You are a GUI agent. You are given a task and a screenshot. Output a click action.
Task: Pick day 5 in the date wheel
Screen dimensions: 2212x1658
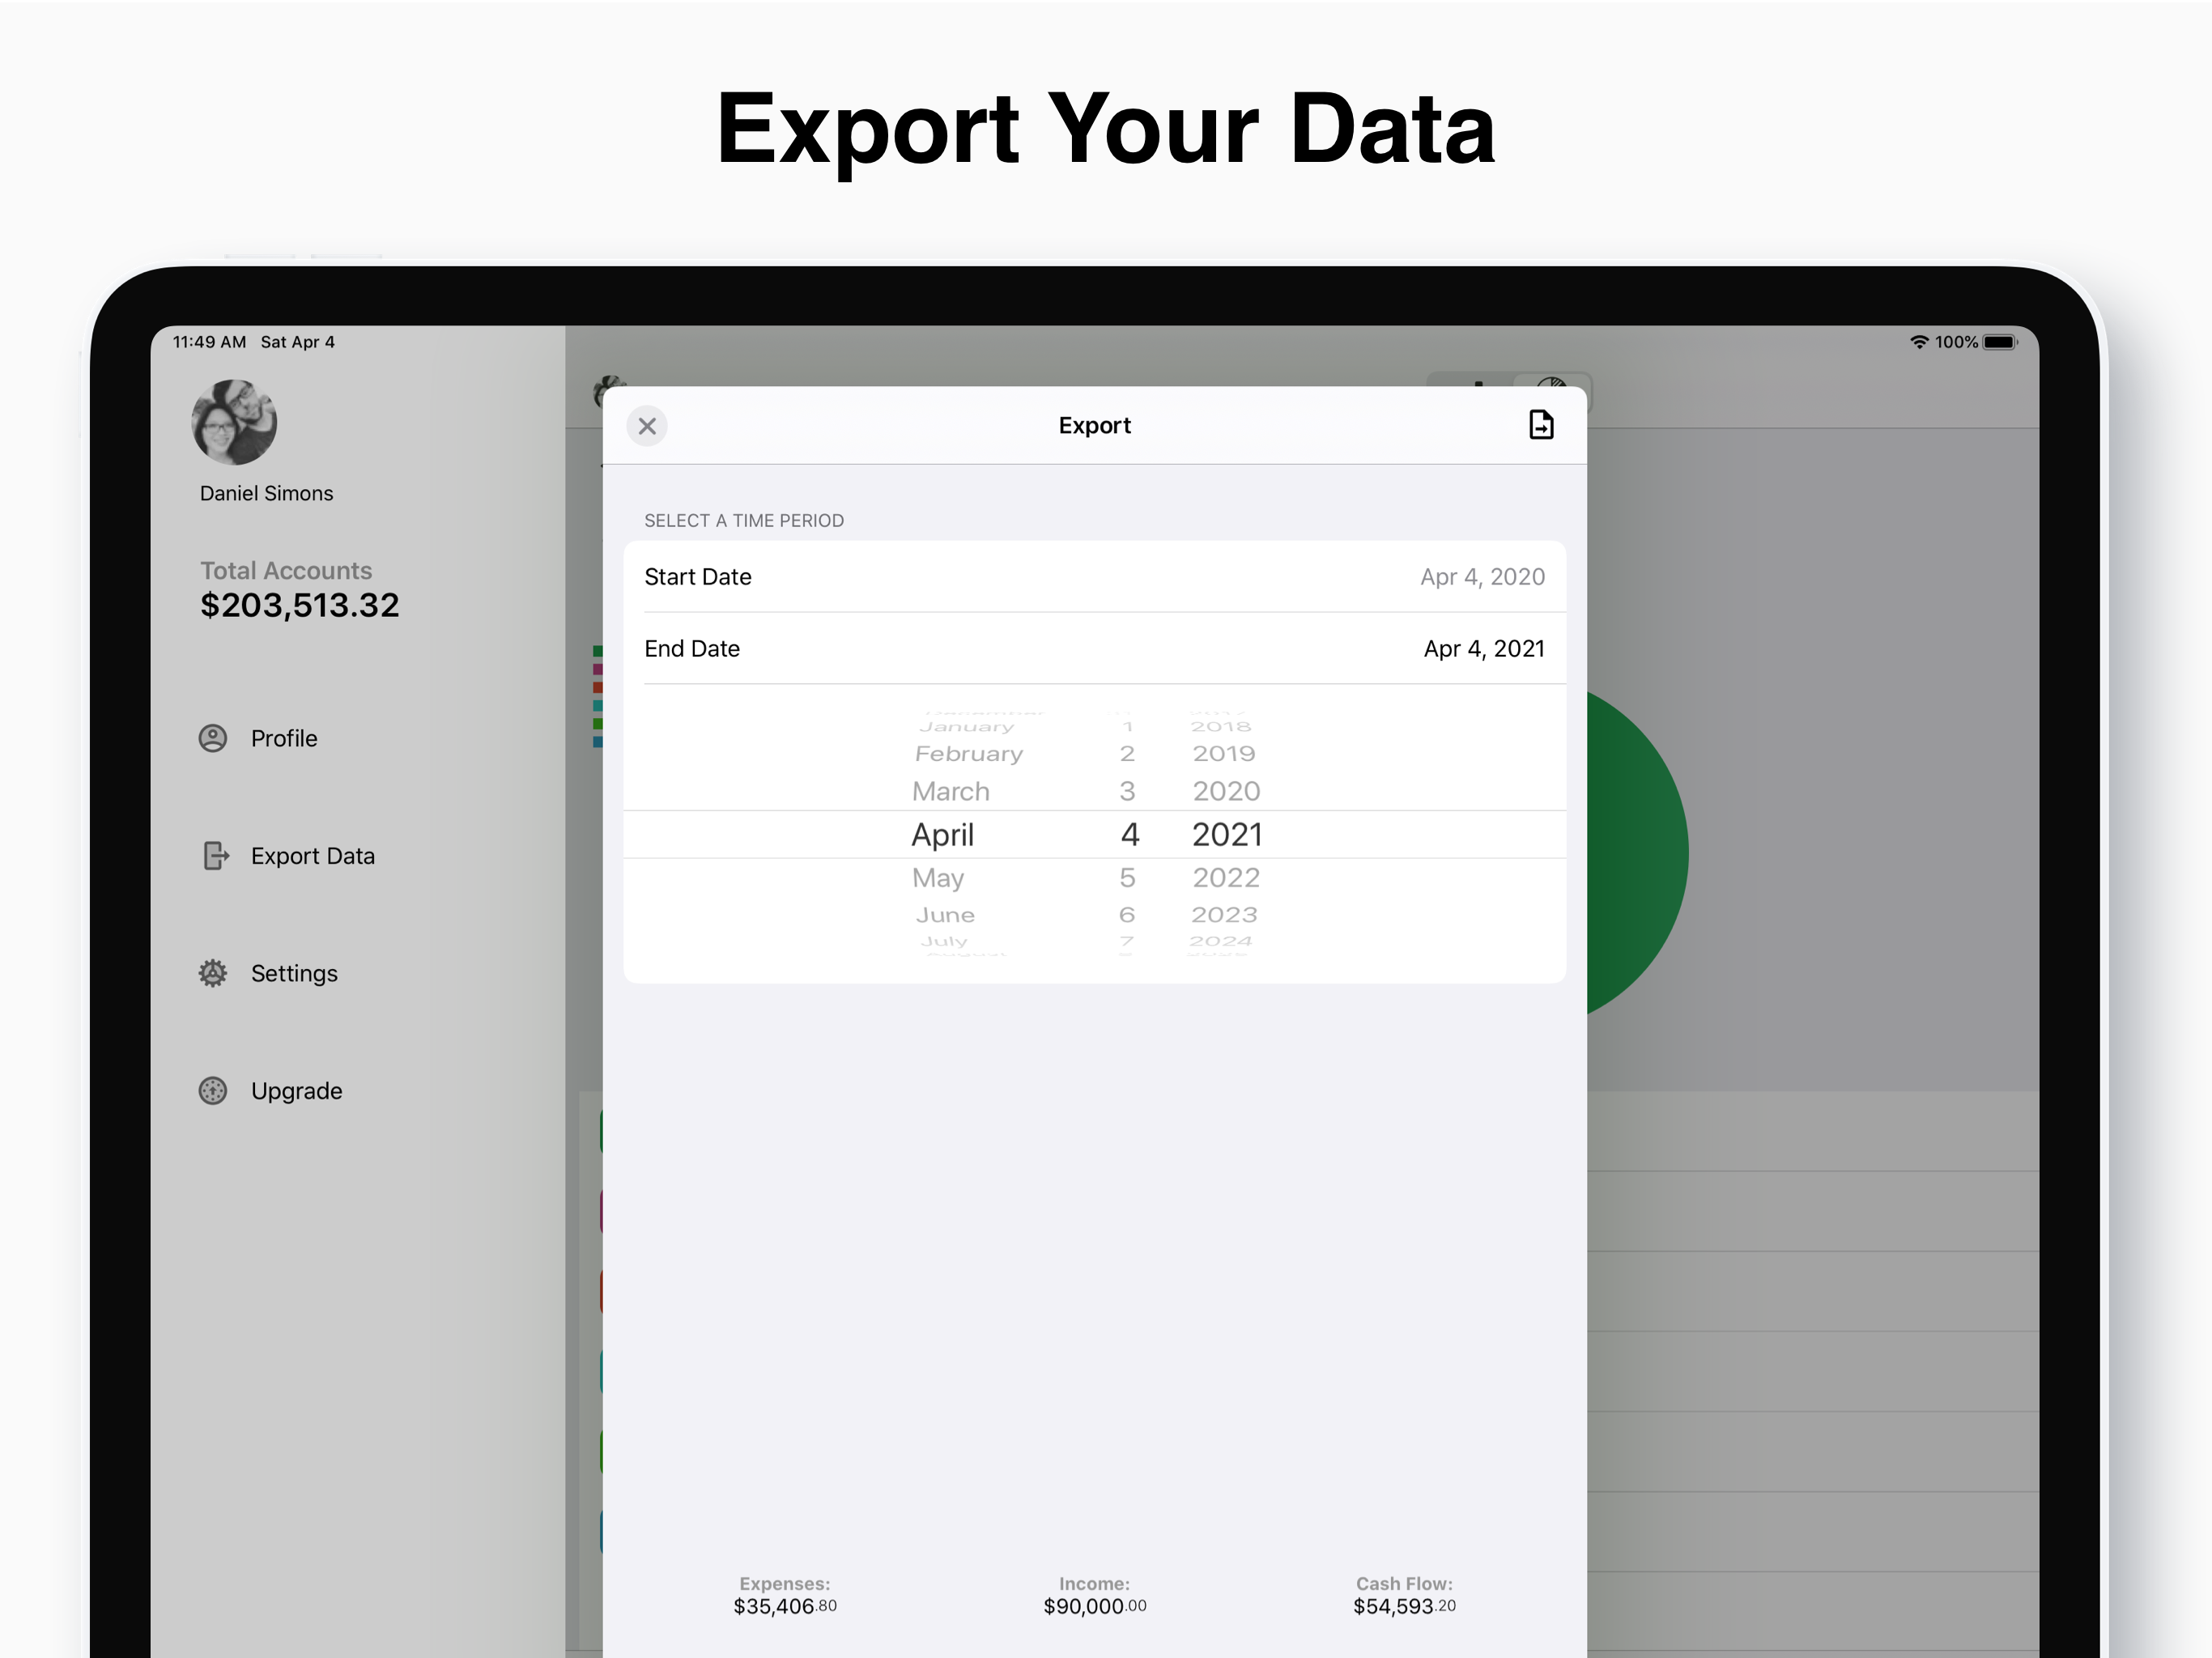point(1127,878)
